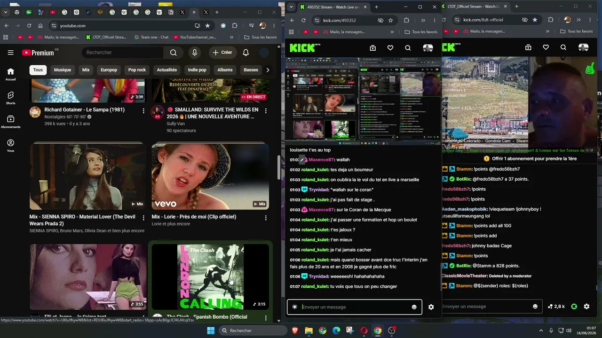Viewport: 602px width, 338px height.
Task: Select the Europop filter chip
Action: point(109,70)
